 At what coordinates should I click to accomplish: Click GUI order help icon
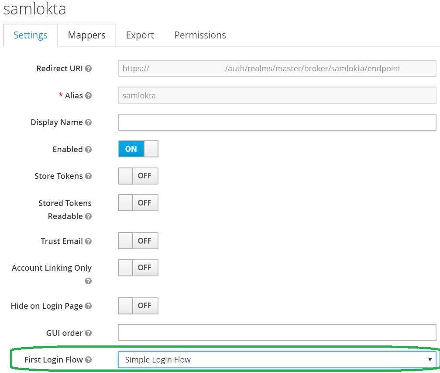coord(88,333)
